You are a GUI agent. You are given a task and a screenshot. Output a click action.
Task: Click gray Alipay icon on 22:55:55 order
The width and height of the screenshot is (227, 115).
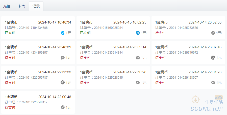click(63, 82)
